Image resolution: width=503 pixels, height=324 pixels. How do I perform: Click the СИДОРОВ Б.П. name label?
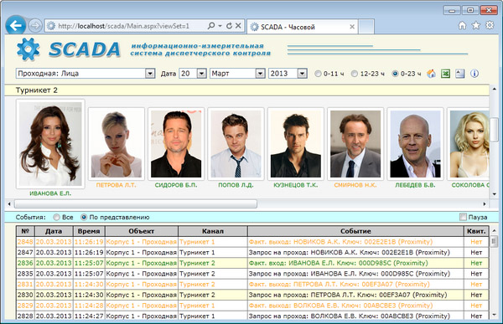pyautogui.click(x=176, y=185)
